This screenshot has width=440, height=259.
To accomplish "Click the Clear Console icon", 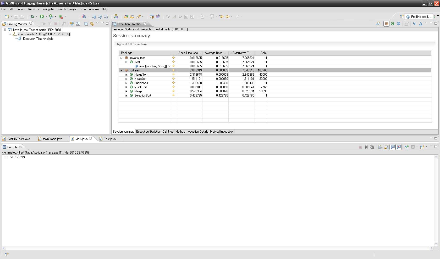I will [x=380, y=147].
